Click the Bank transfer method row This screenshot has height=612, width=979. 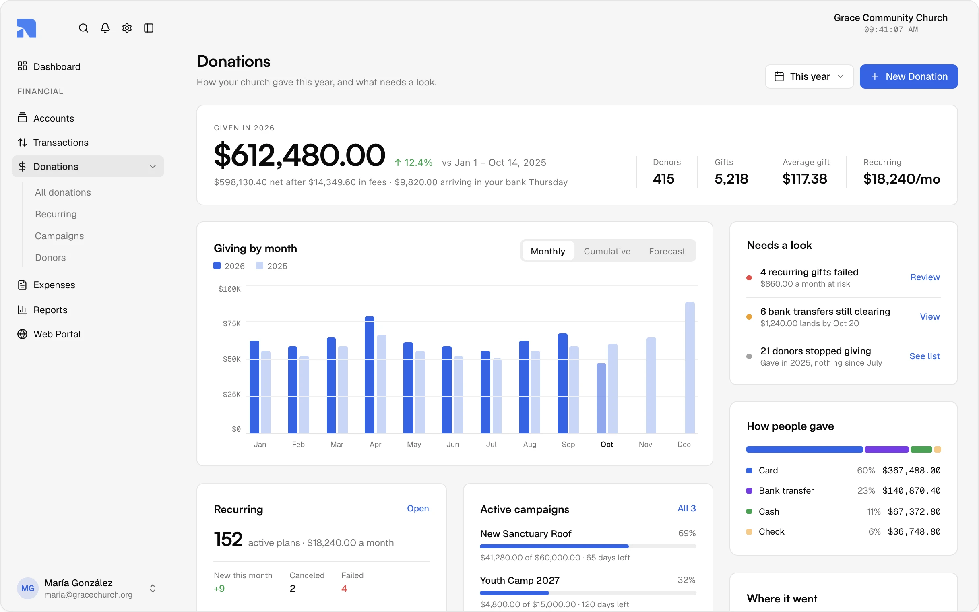(x=843, y=490)
